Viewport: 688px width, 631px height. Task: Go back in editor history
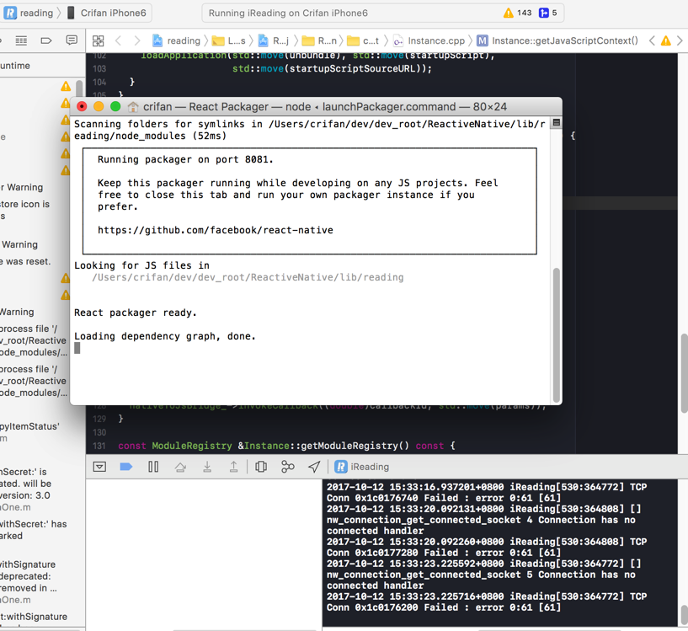tap(118, 40)
